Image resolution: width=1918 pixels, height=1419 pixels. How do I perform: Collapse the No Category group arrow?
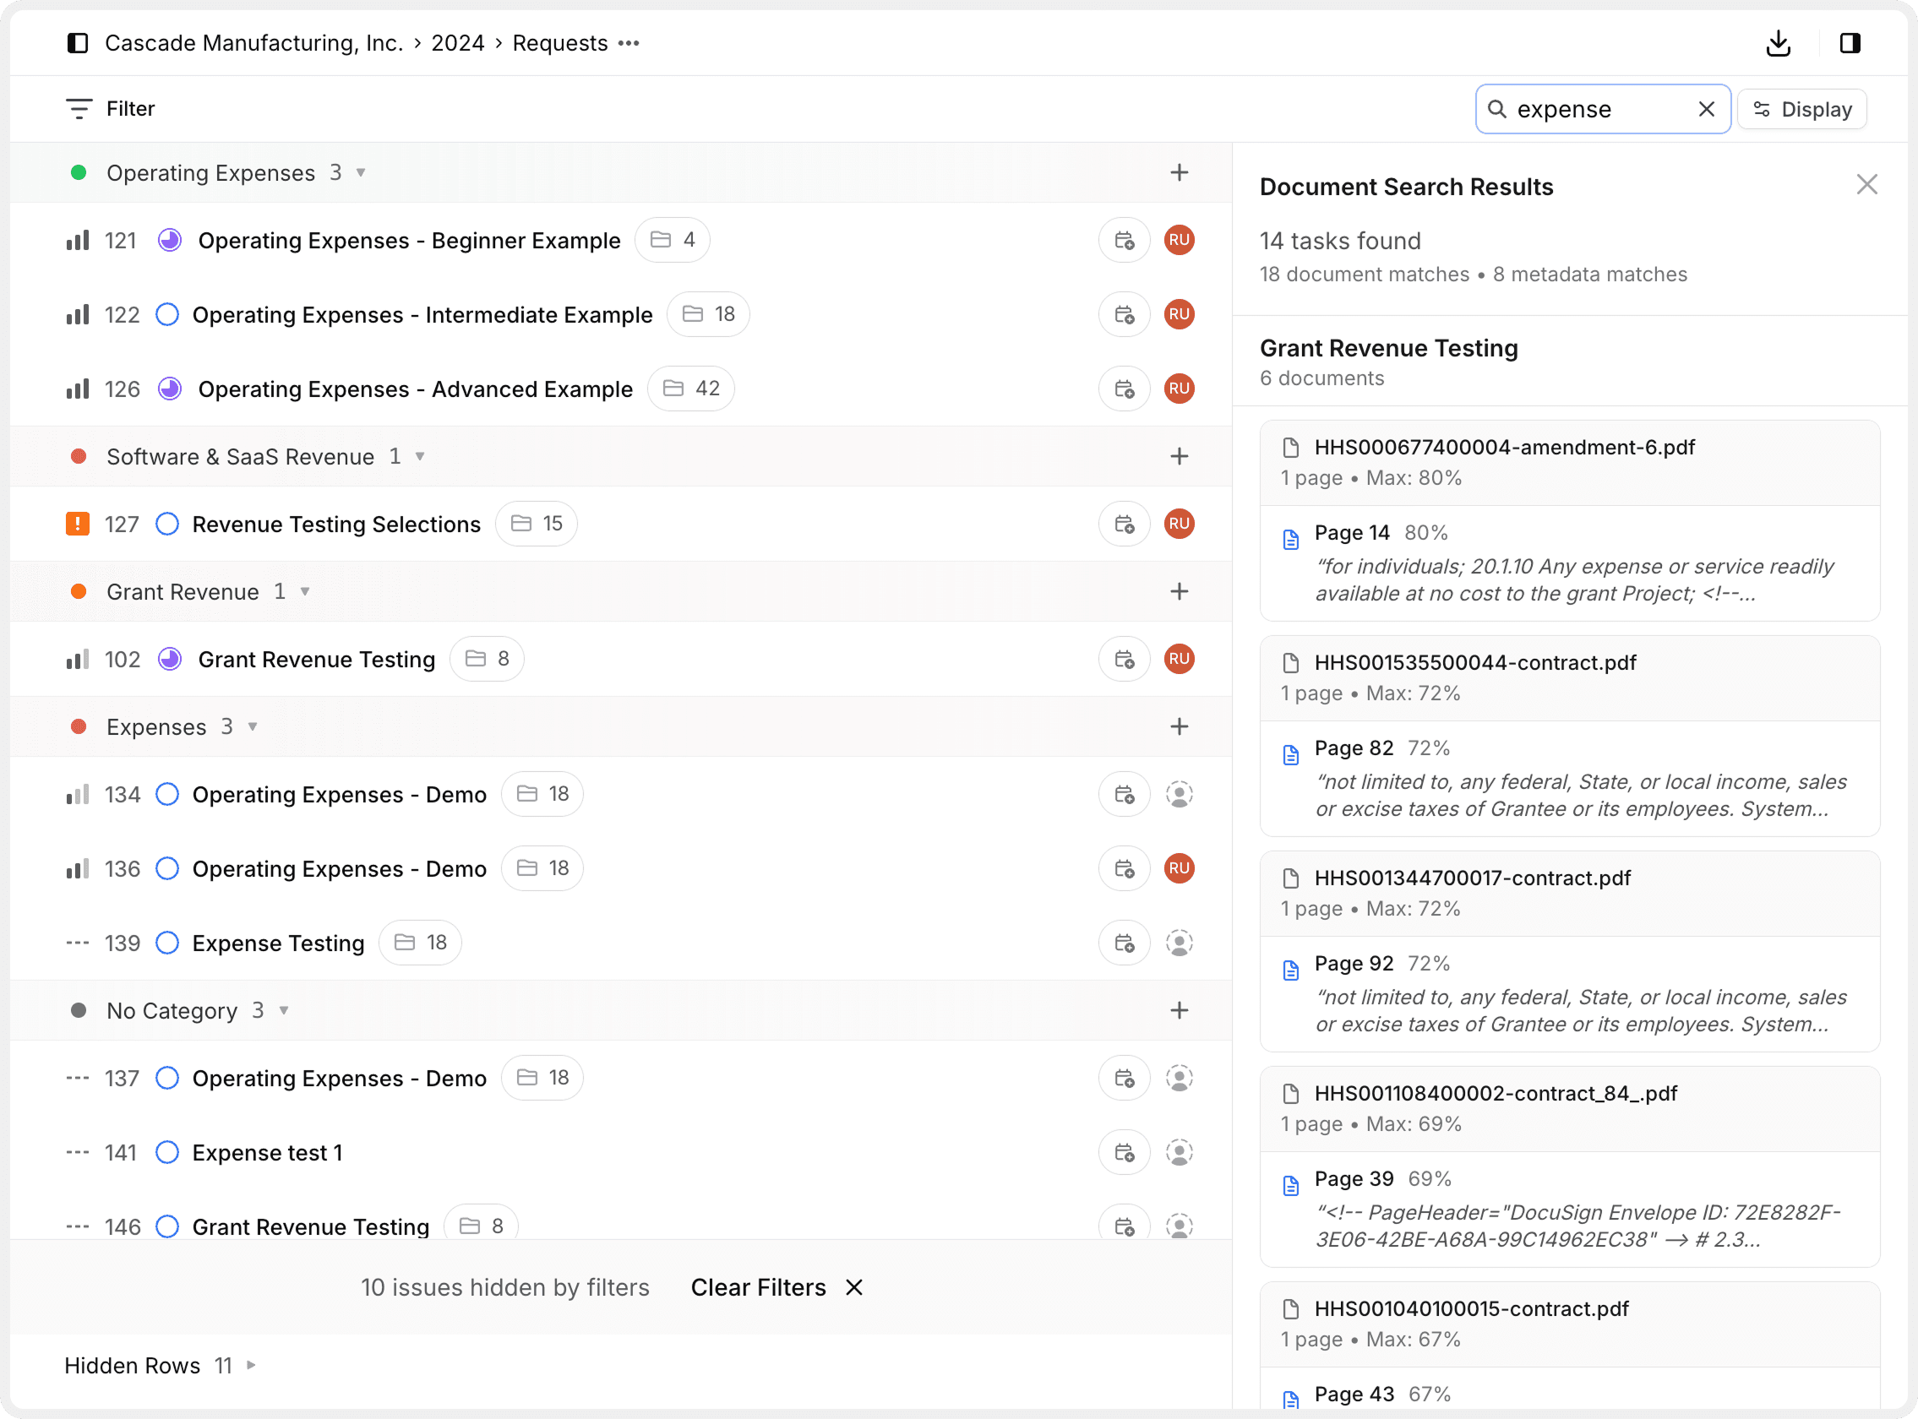284,1011
